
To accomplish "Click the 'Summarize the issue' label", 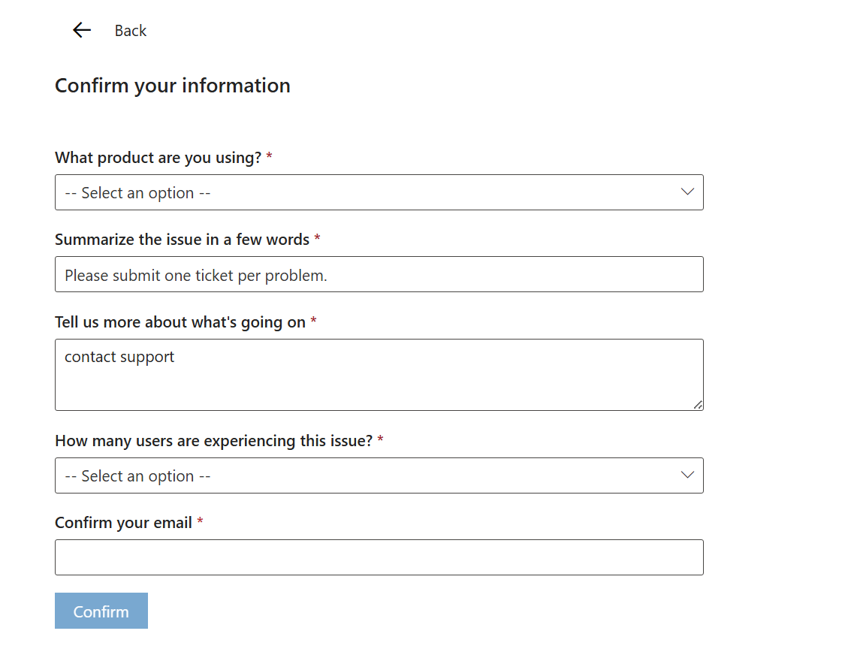I will pyautogui.click(x=182, y=240).
